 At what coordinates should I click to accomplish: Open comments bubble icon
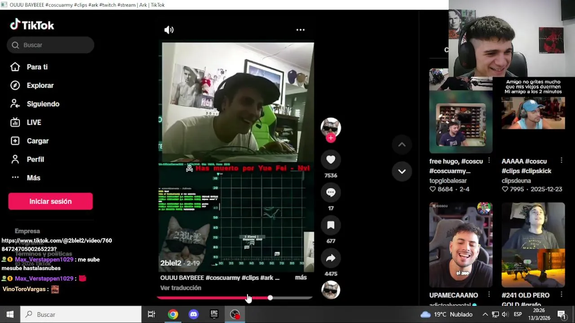[331, 192]
